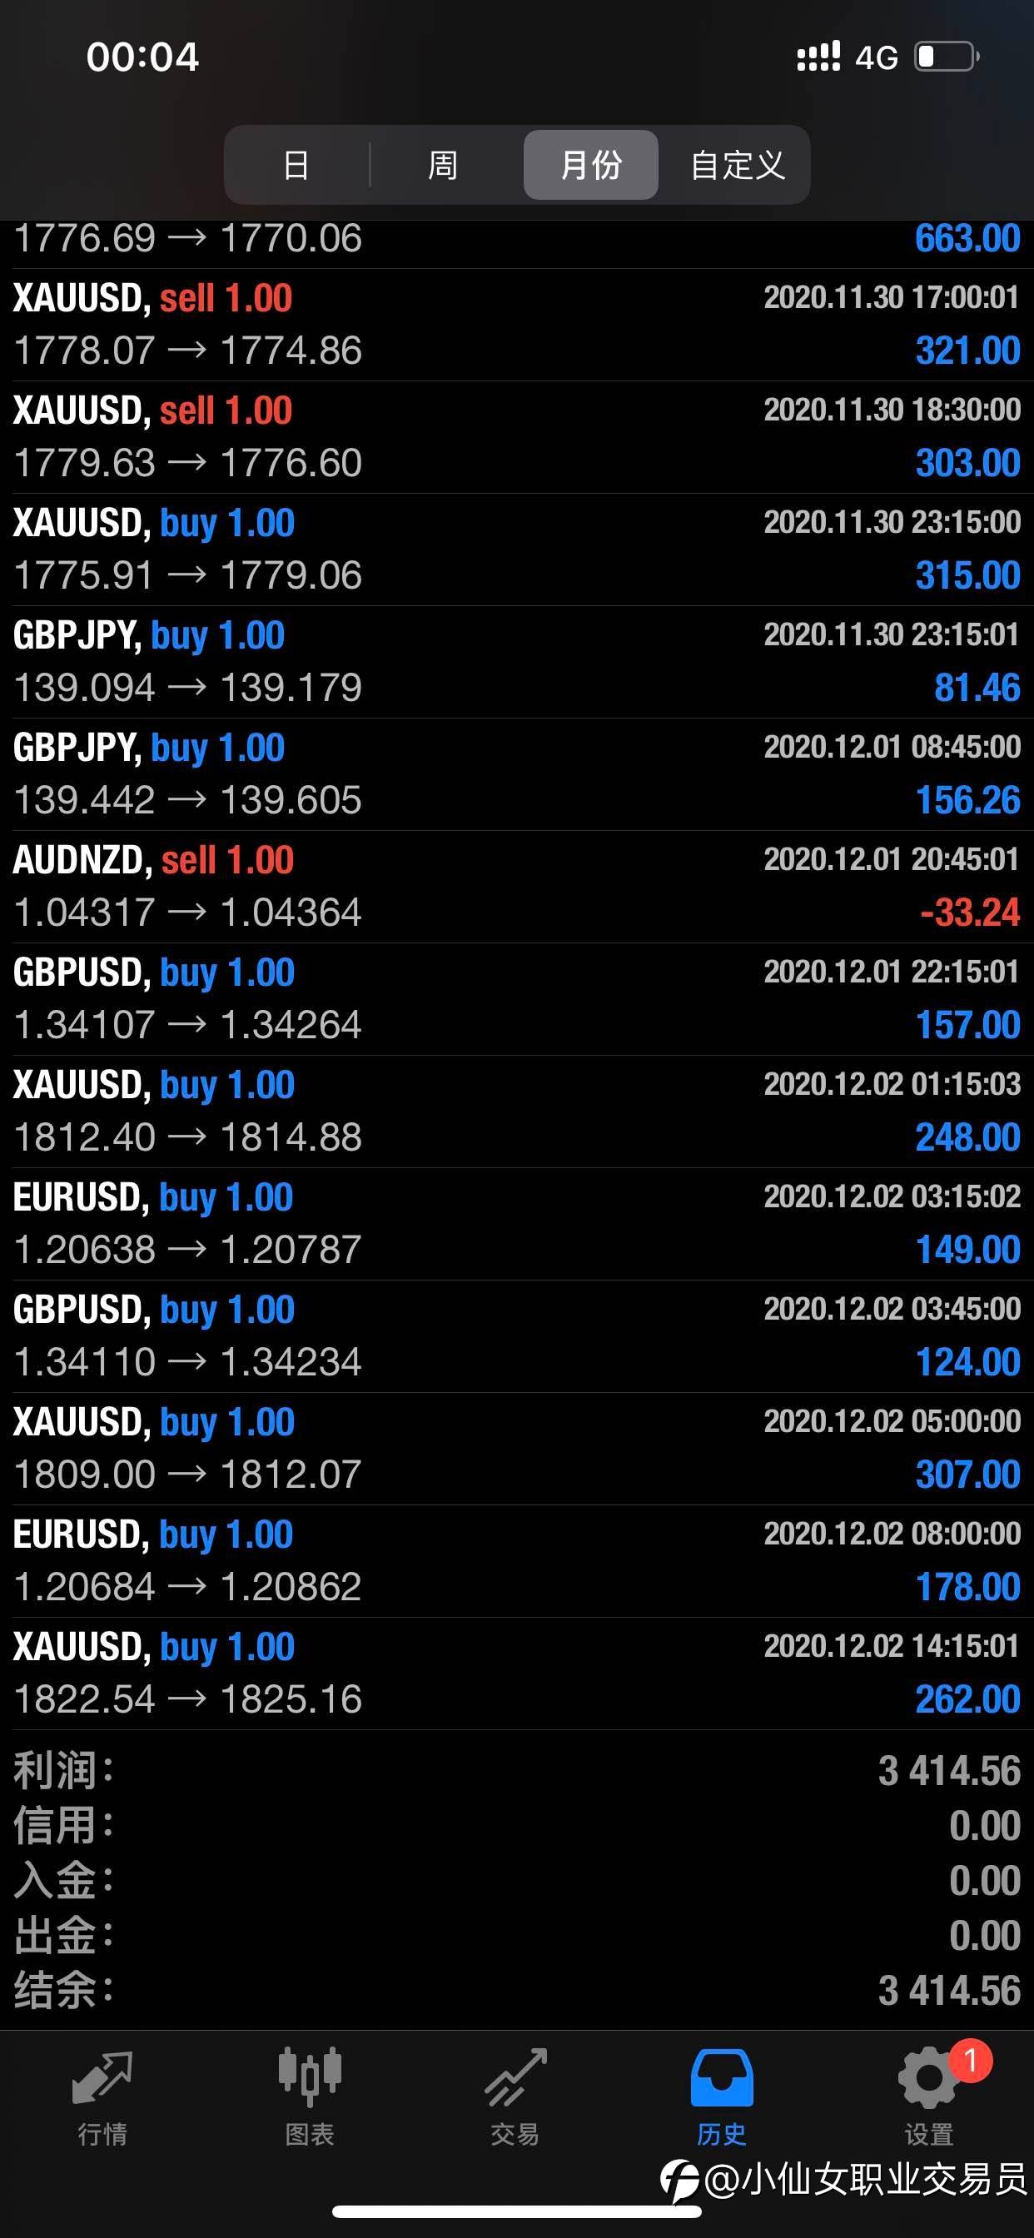The height and width of the screenshot is (2238, 1034).
Task: Open the EURUSD buy trade with 178.00 profit
Action: coord(517,1560)
